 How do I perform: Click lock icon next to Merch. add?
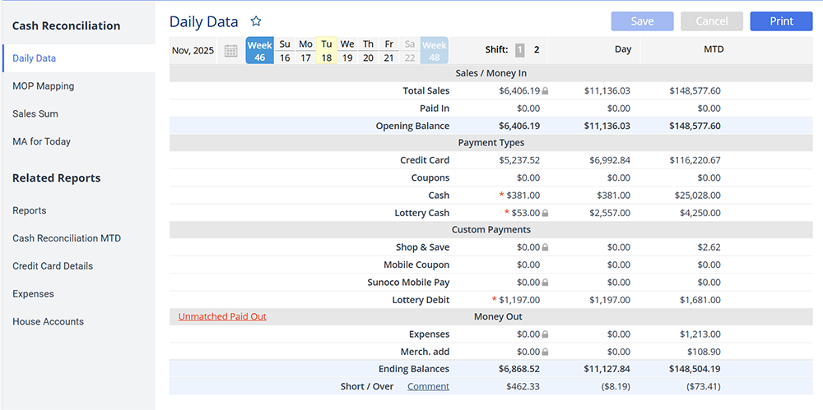545,352
